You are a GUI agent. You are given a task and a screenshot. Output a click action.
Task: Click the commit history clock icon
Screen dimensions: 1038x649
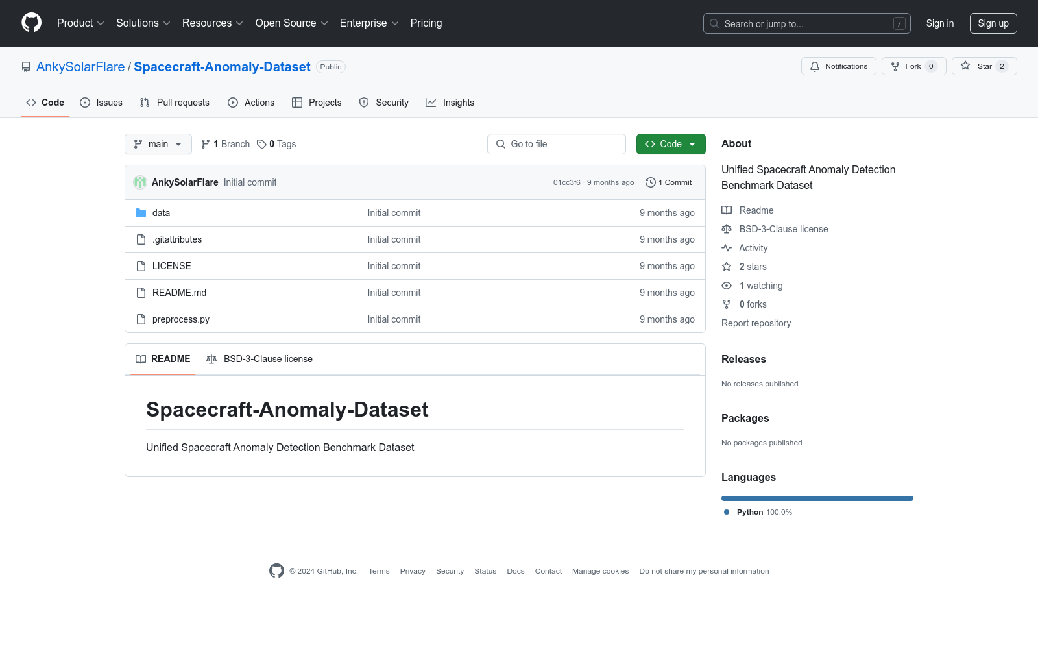[x=651, y=182]
